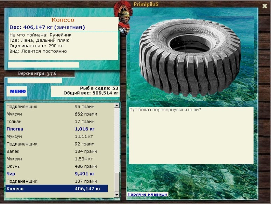Click the blank field below the info panel
Image resolution: width=271 pixels, height=204 pixels.
[43, 65]
